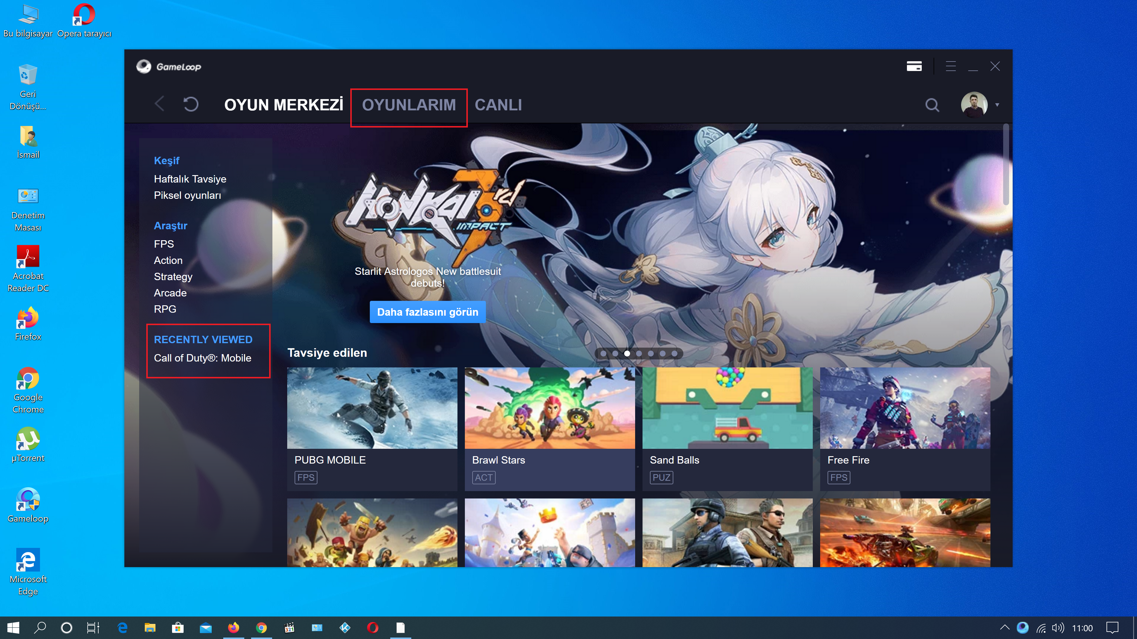Select the İsmail folder desktop icon
Image resolution: width=1137 pixels, height=639 pixels.
click(x=28, y=142)
